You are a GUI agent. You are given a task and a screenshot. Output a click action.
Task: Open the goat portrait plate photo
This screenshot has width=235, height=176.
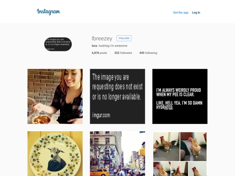(x=55, y=153)
